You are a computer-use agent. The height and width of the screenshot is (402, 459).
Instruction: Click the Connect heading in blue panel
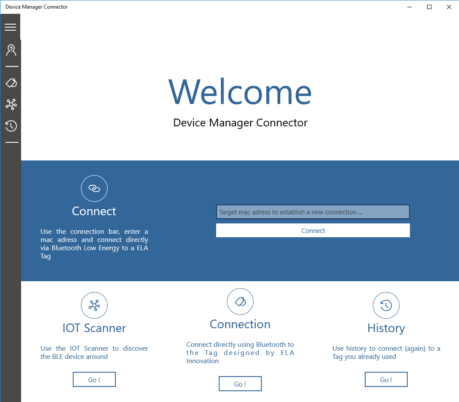94,211
